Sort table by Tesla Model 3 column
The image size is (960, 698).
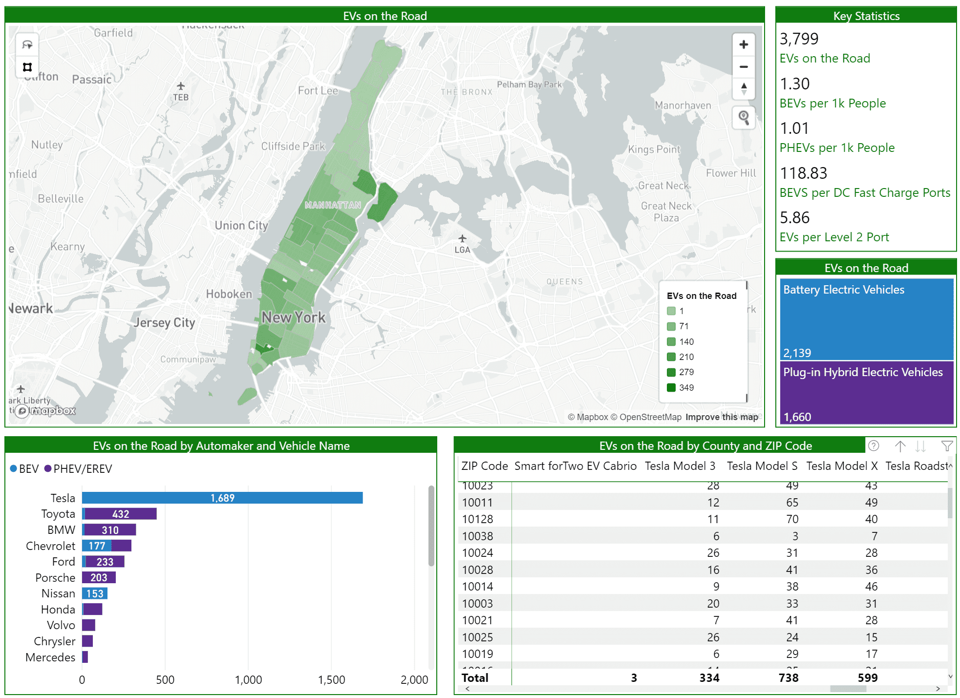coord(680,466)
